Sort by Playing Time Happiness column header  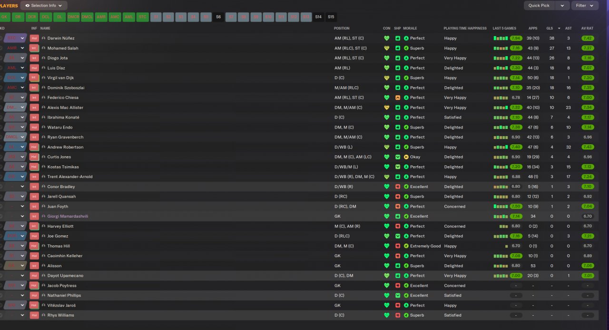465,29
